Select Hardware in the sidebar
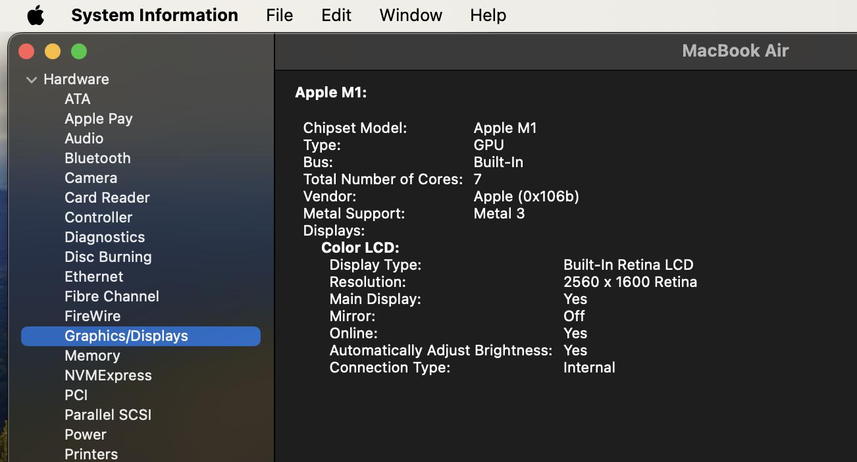 [76, 79]
